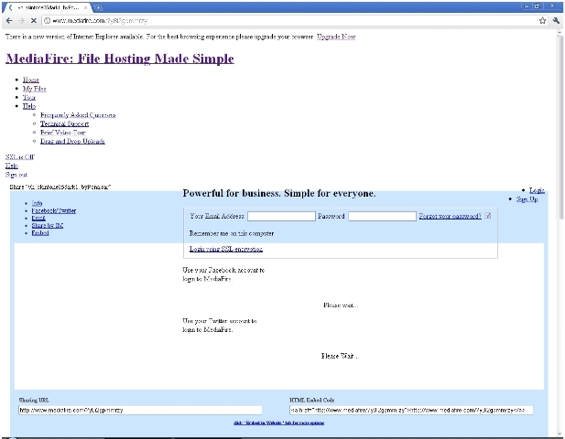Click the Password input field

coord(382,217)
